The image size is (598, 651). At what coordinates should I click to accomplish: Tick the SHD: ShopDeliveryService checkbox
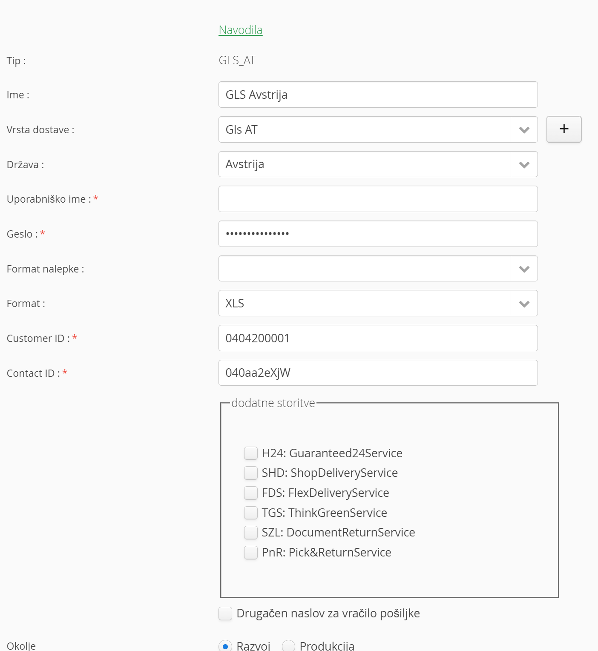coord(251,473)
